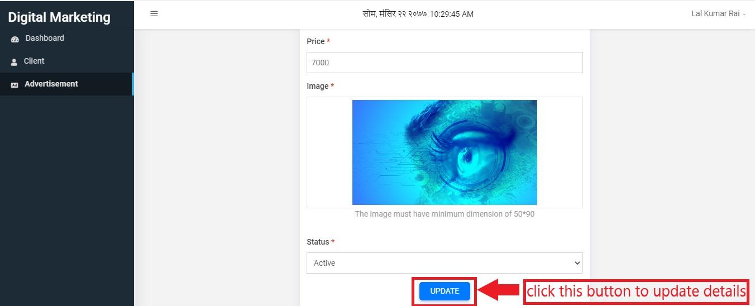Image resolution: width=755 pixels, height=306 pixels.
Task: Click the Nepali date and time display
Action: (x=418, y=14)
